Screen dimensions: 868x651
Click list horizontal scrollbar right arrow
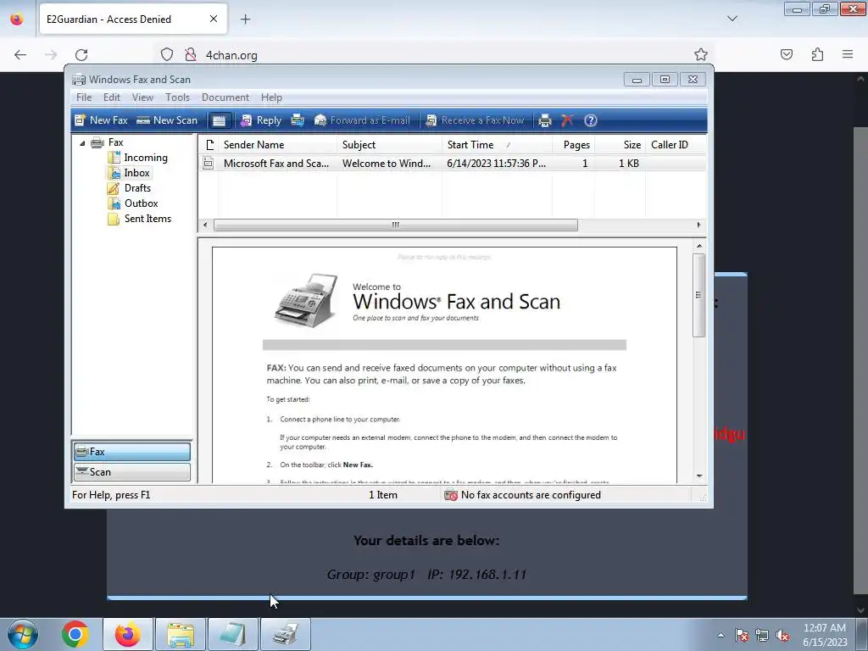pyautogui.click(x=698, y=225)
